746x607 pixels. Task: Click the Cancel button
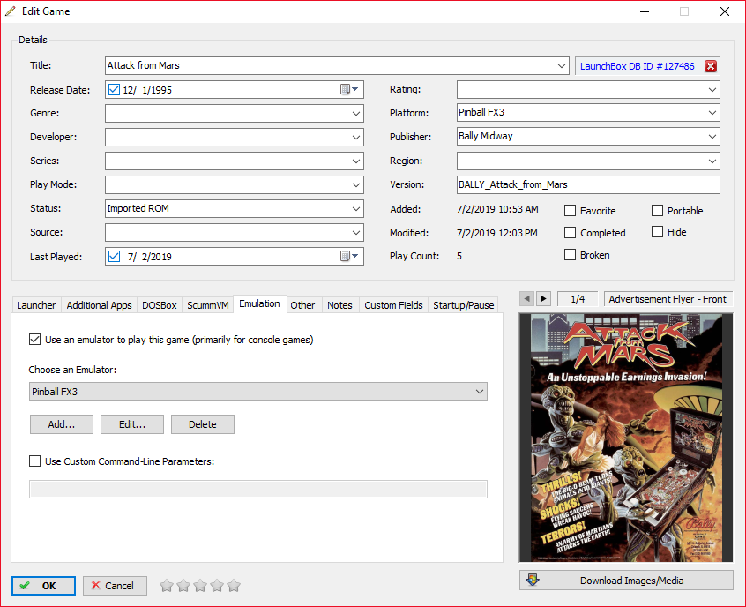115,586
